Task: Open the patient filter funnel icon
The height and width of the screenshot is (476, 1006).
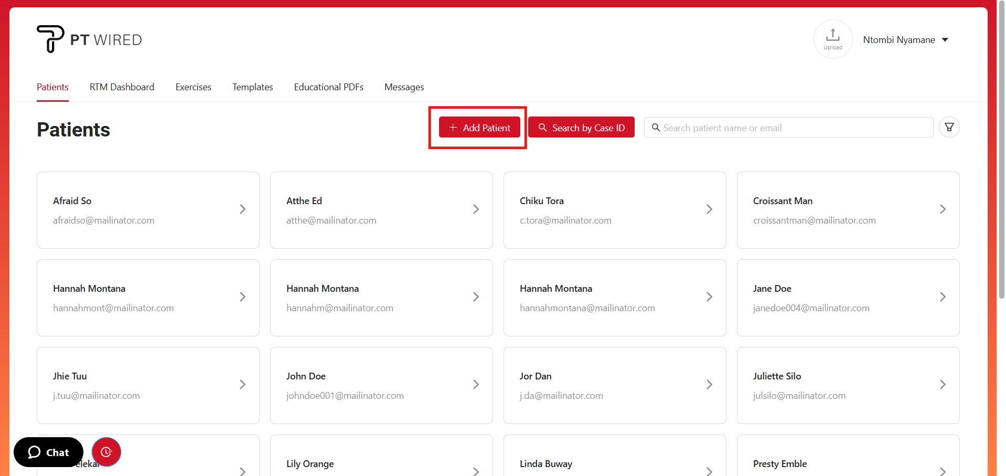Action: pyautogui.click(x=949, y=127)
